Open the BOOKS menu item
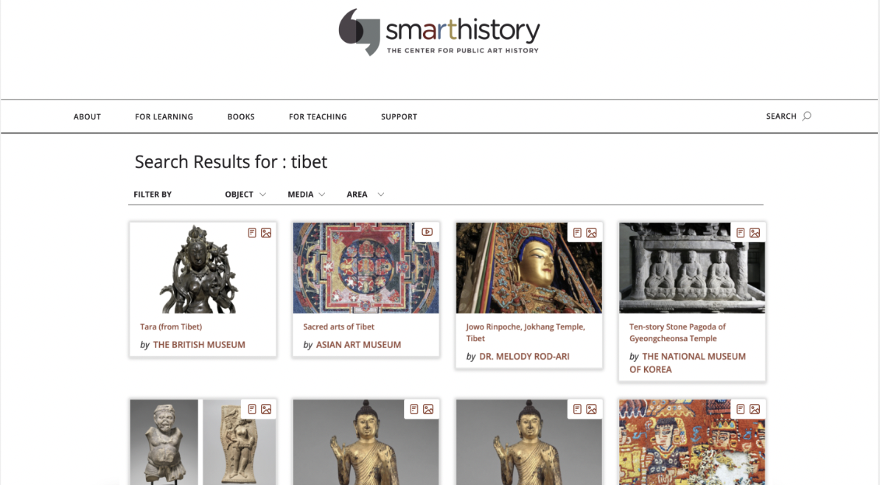 [241, 116]
